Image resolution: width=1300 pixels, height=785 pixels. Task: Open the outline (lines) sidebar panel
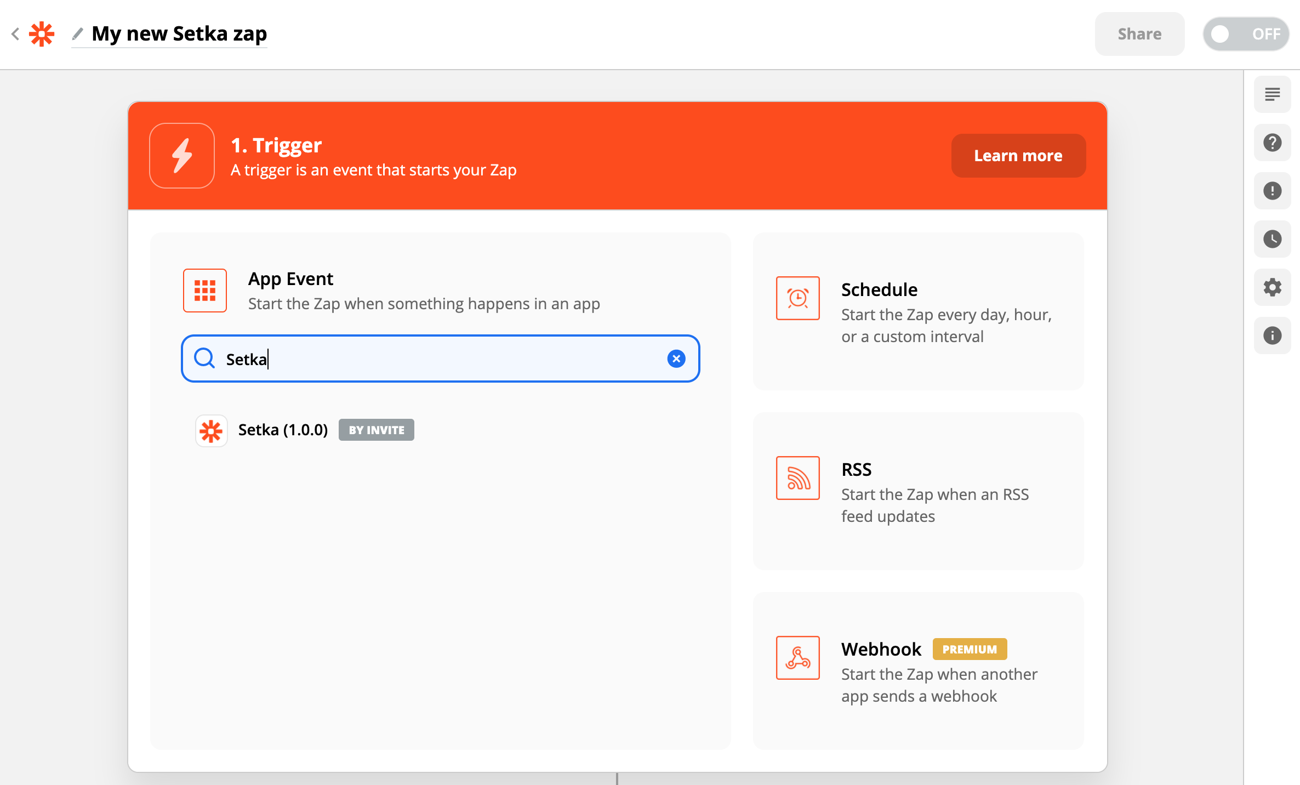[1272, 94]
